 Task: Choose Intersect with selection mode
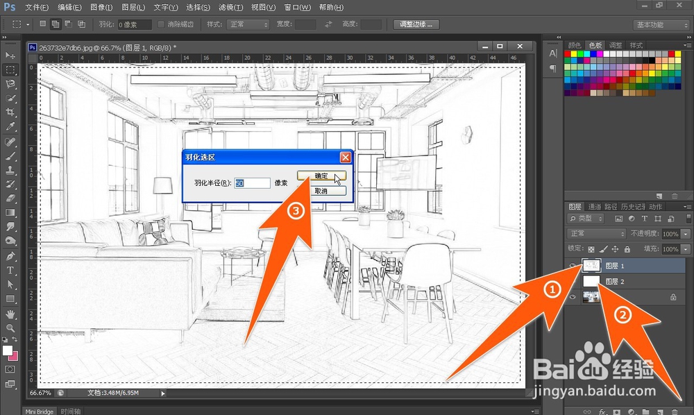click(81, 24)
